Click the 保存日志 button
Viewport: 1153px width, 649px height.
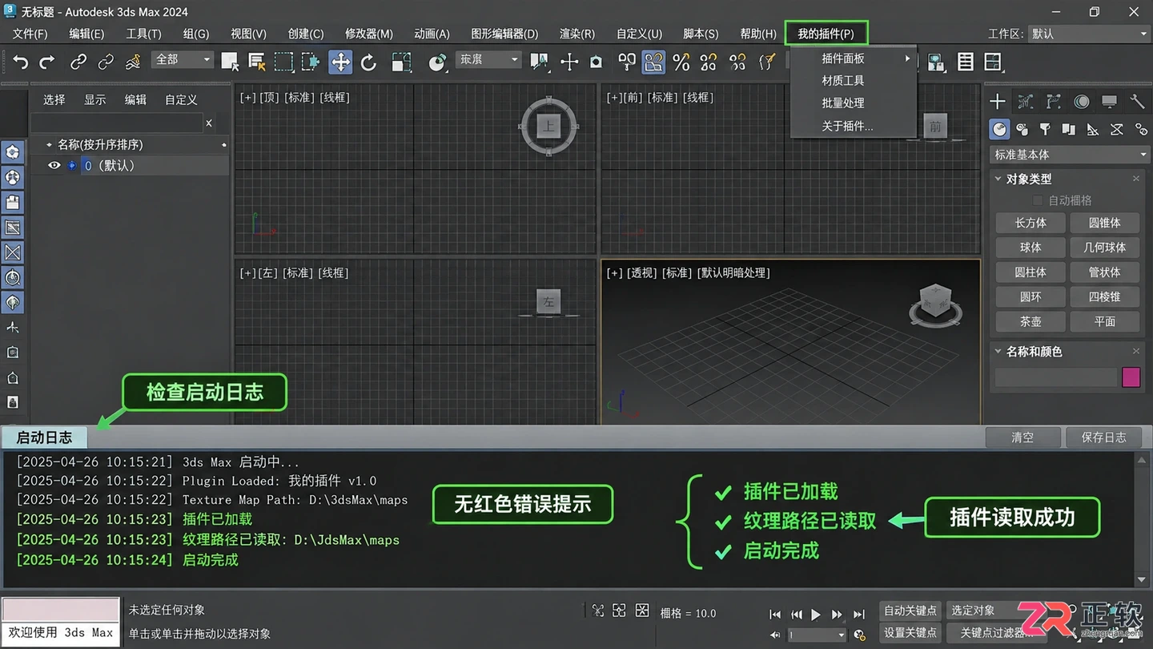tap(1103, 437)
